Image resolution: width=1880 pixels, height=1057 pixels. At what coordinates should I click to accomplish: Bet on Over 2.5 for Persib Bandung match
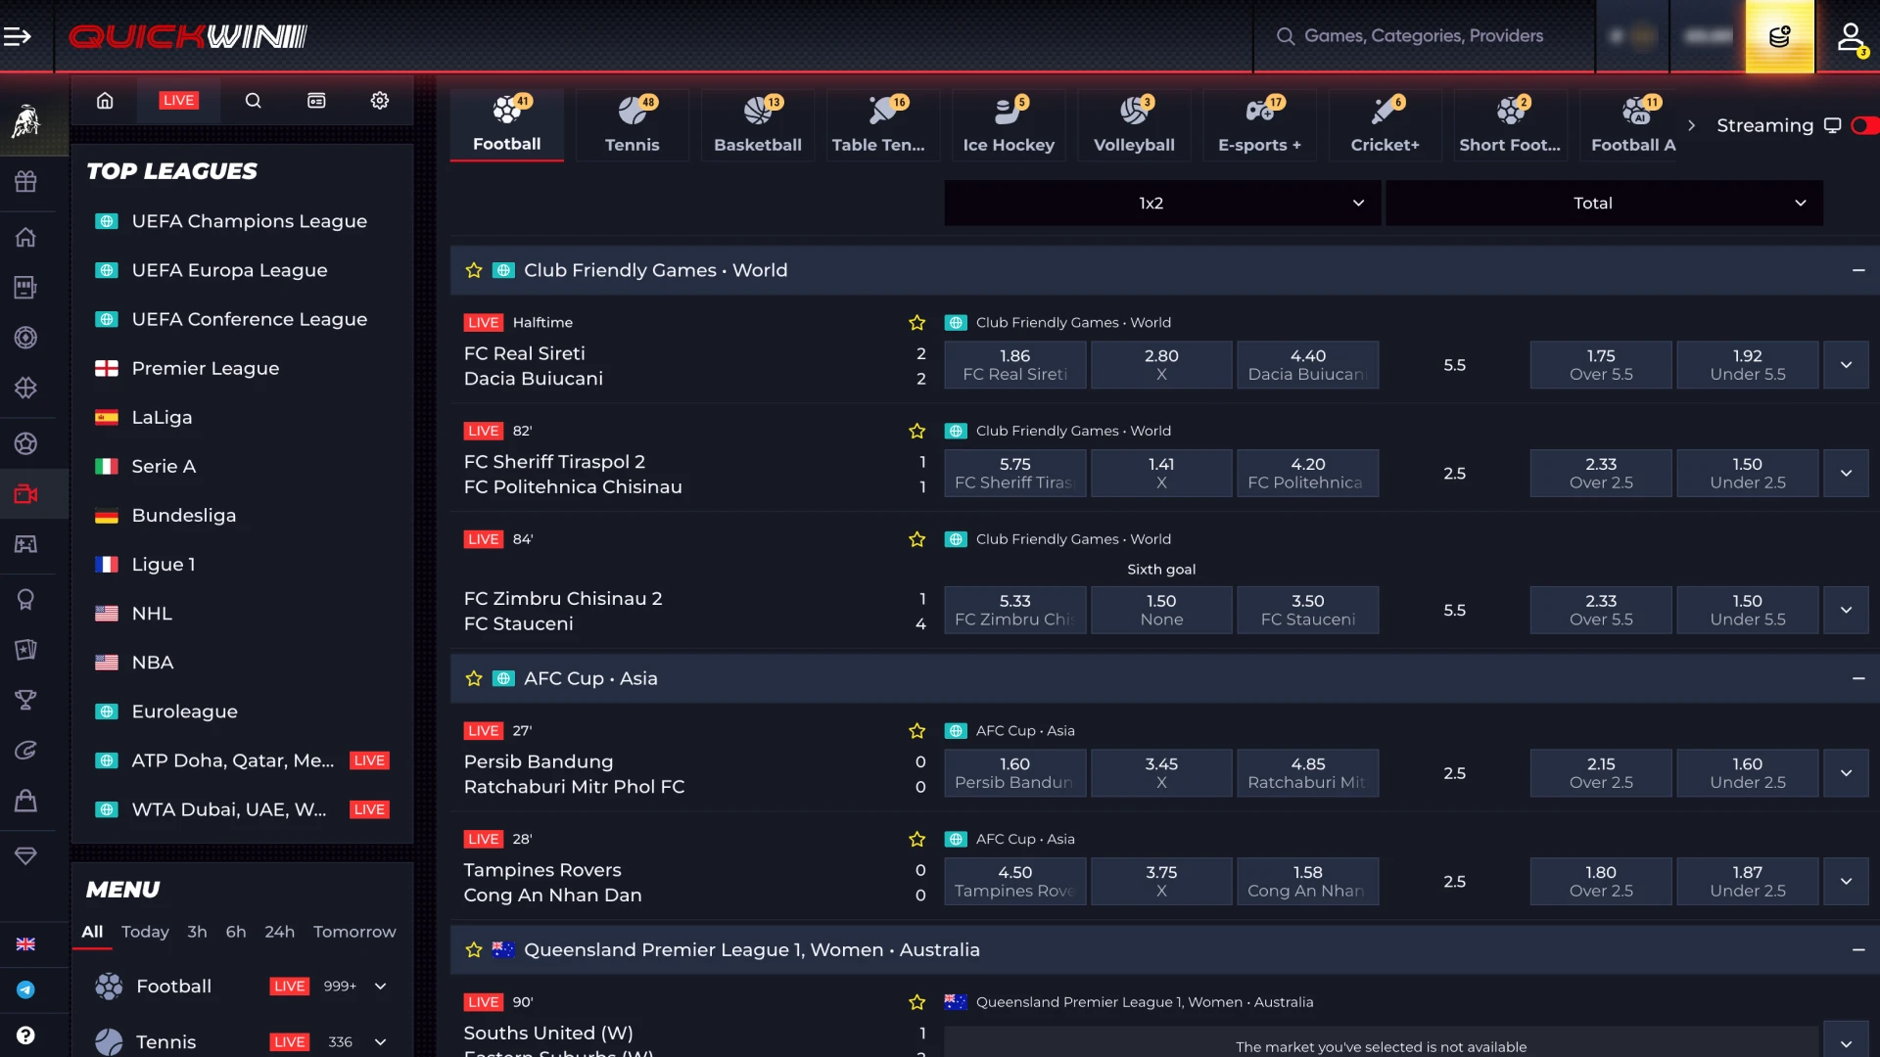pyautogui.click(x=1600, y=773)
